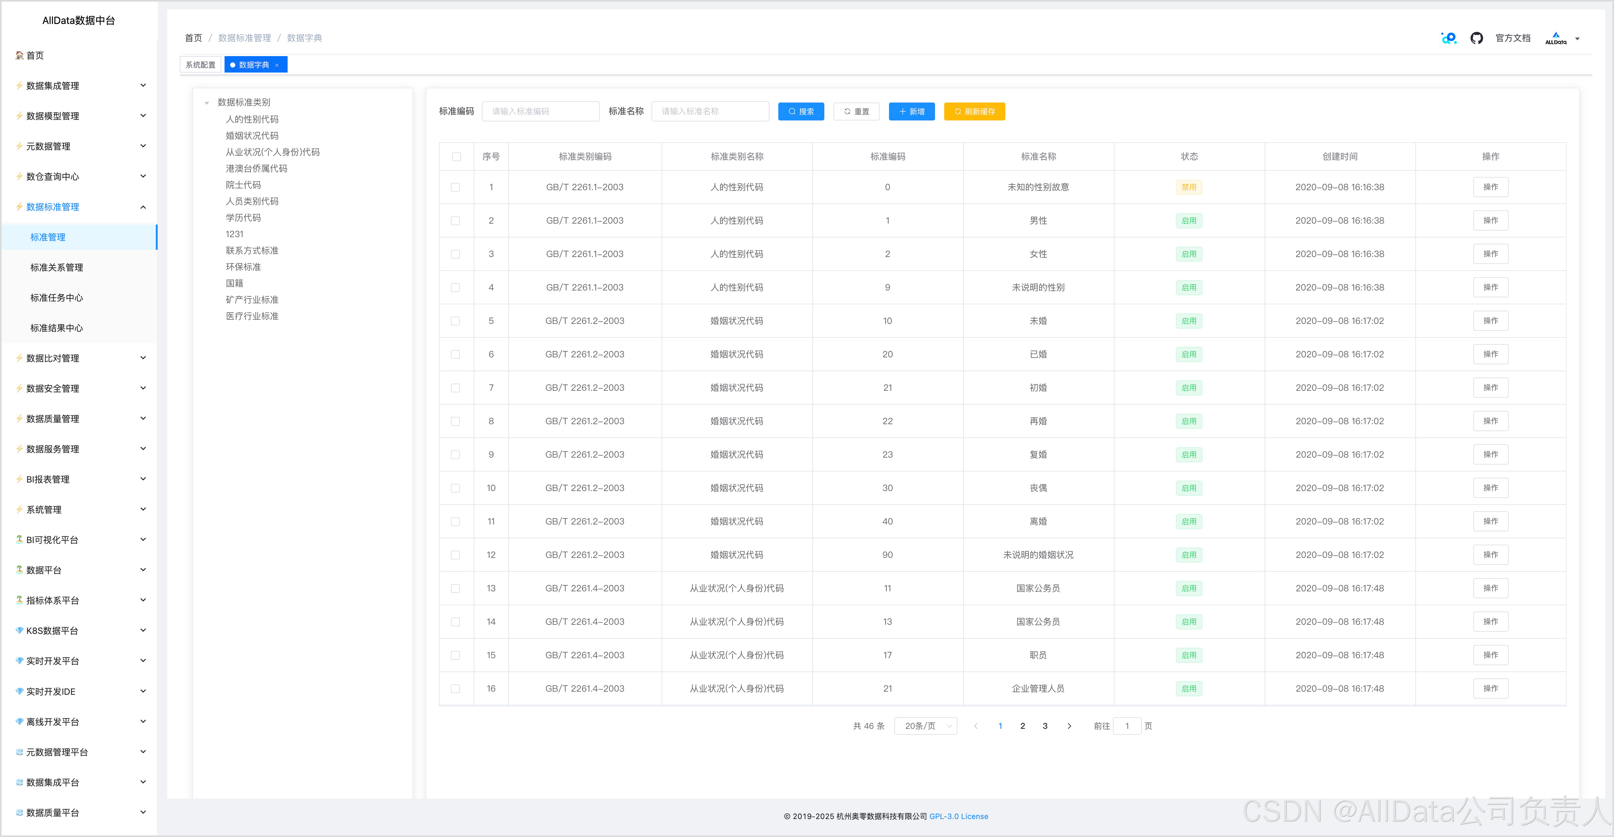Open the GitHub icon in header
This screenshot has height=837, width=1614.
1476,38
